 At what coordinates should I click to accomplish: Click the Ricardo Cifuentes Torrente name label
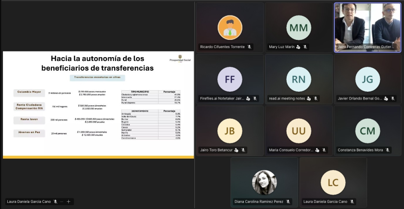(x=222, y=47)
